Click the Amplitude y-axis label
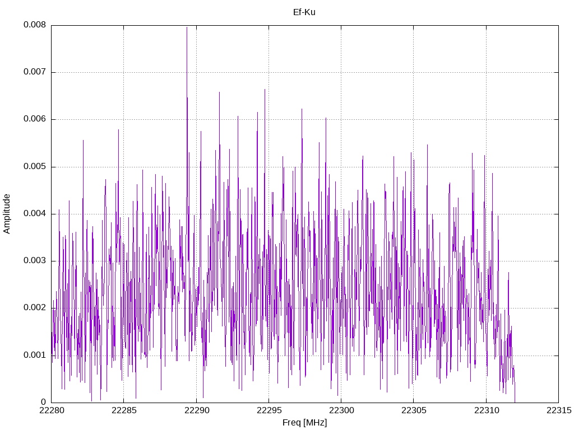This screenshot has height=430, width=574. click(x=7, y=214)
